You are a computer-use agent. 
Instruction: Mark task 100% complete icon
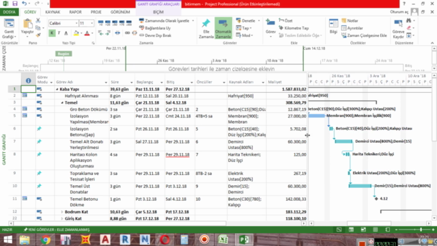click(x=129, y=23)
